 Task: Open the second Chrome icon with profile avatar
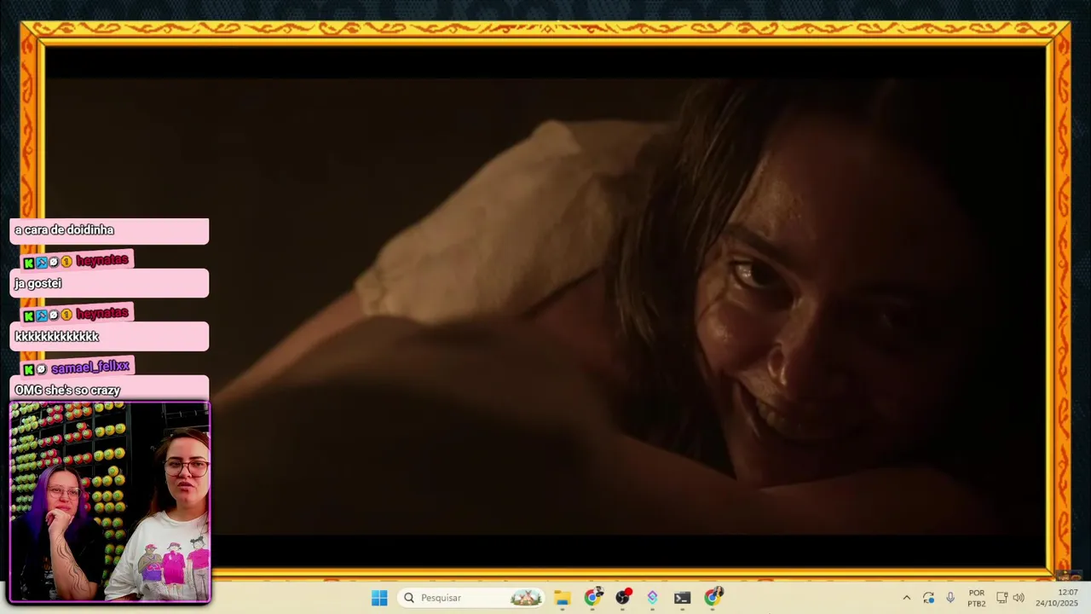click(x=713, y=598)
